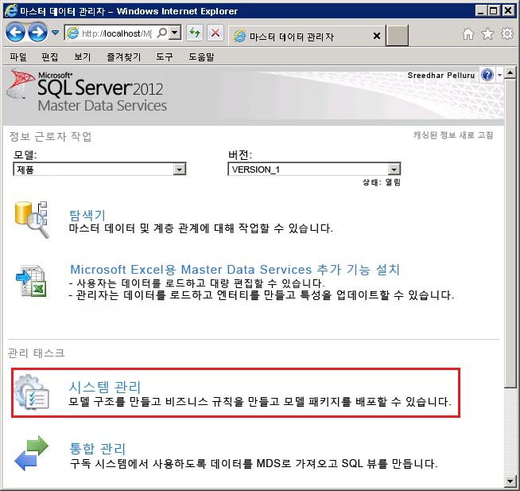Expand the dropdown arrow beside Help icon
Viewport: 520px width, 491px height.
click(x=499, y=76)
